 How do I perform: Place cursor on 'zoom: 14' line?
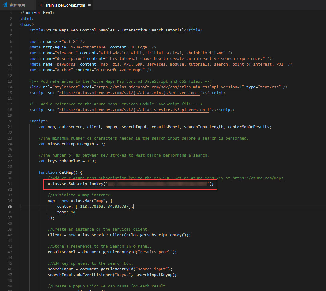point(66,212)
